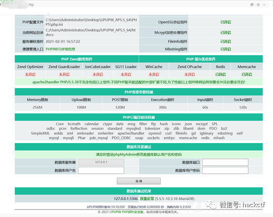Click the POST限制 value 120M

click(x=120, y=108)
